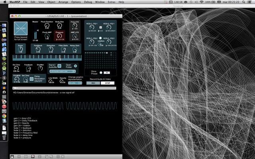
Task: Toggle the large ON/OFF square button
Action: [x=21, y=28]
